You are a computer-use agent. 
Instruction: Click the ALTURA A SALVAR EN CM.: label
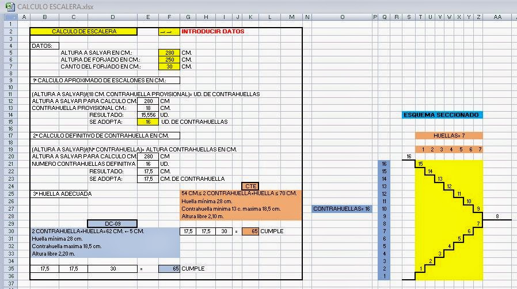pos(96,53)
